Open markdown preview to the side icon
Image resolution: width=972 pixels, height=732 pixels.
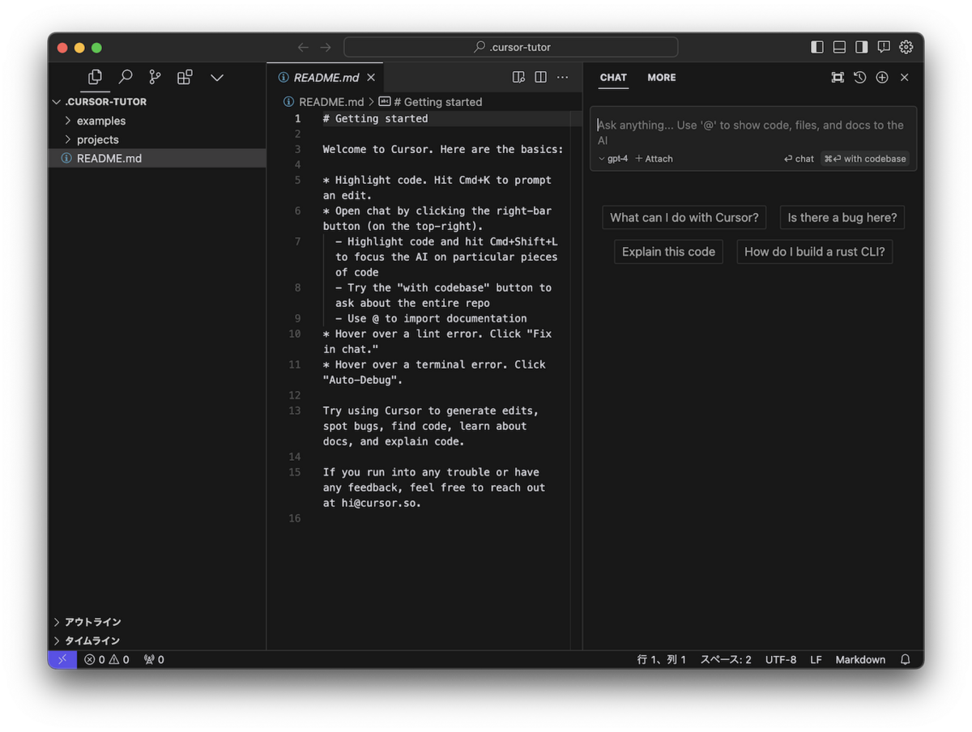coord(518,78)
